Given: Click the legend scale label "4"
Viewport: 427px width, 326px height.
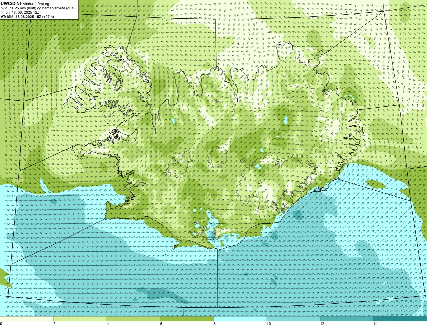Looking at the screenshot, I should (108, 324).
